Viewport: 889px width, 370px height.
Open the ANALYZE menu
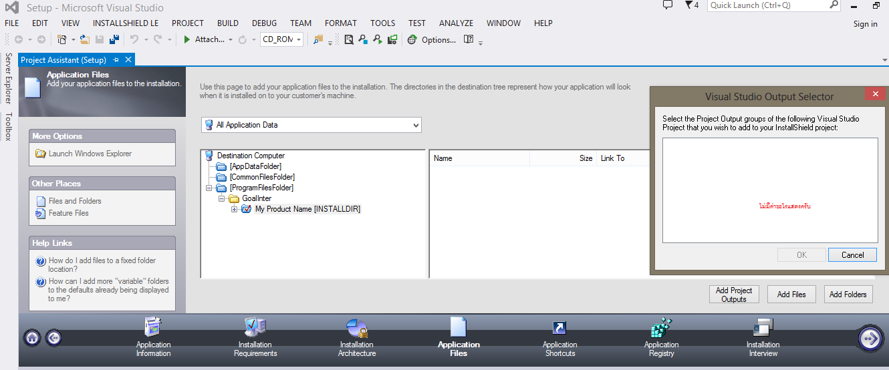457,23
